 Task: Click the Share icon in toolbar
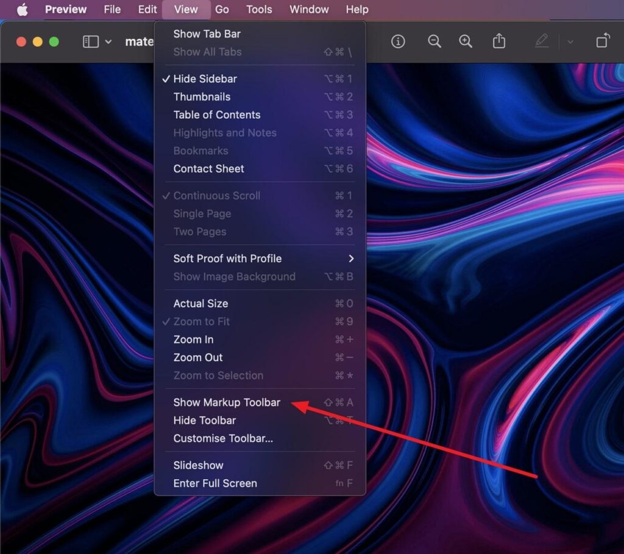tap(499, 41)
